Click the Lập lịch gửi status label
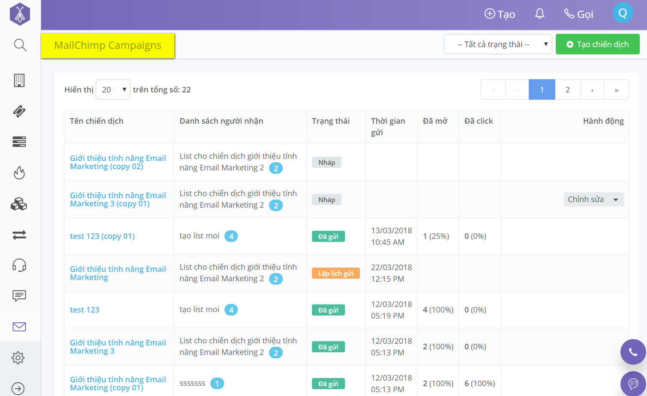The height and width of the screenshot is (396, 647). click(336, 273)
